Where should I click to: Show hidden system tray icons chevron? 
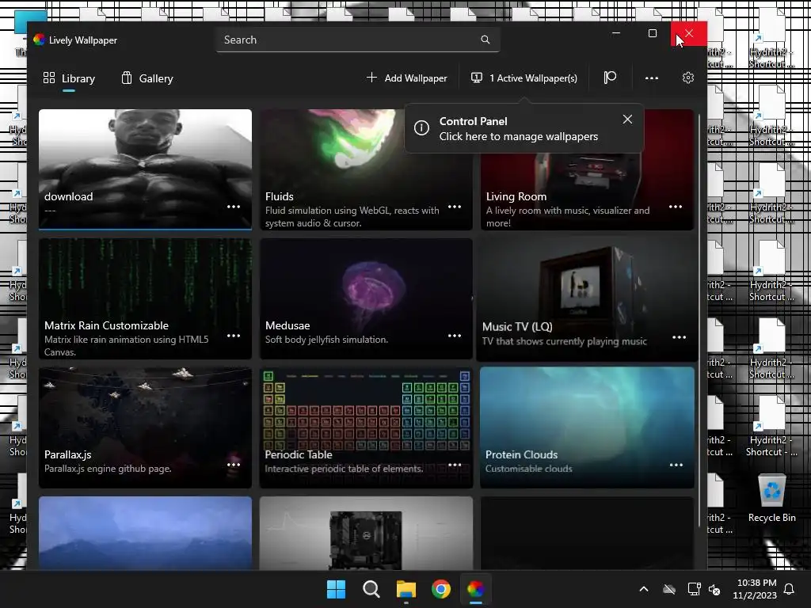pos(644,589)
